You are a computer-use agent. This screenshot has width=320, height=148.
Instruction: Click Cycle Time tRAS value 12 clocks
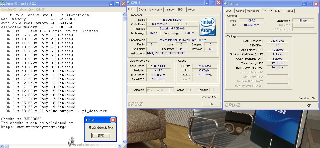pos(277,63)
